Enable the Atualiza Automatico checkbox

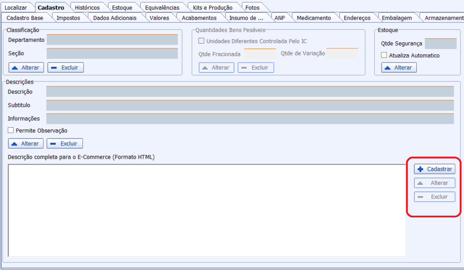point(384,55)
